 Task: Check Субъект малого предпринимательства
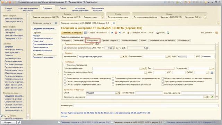pyautogui.click(x=65, y=82)
